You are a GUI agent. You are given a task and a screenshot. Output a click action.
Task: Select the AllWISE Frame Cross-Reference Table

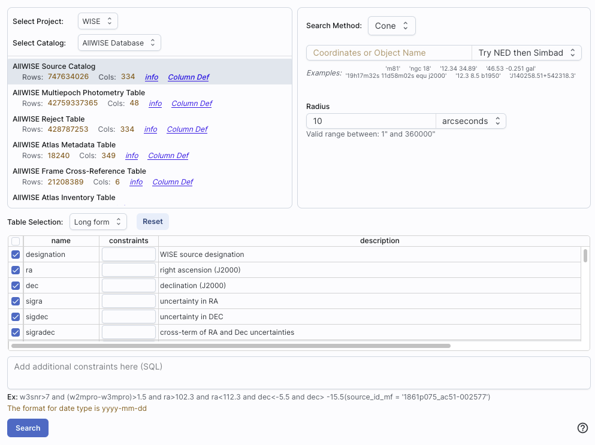pyautogui.click(x=150, y=177)
